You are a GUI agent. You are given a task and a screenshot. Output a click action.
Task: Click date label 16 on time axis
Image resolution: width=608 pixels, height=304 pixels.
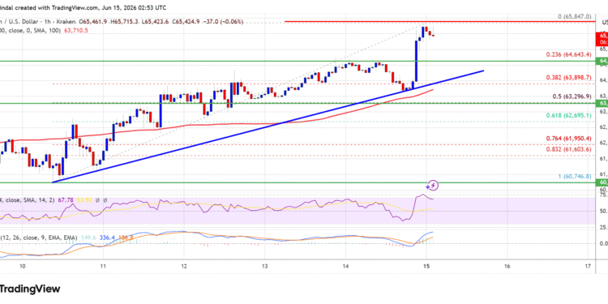click(507, 267)
